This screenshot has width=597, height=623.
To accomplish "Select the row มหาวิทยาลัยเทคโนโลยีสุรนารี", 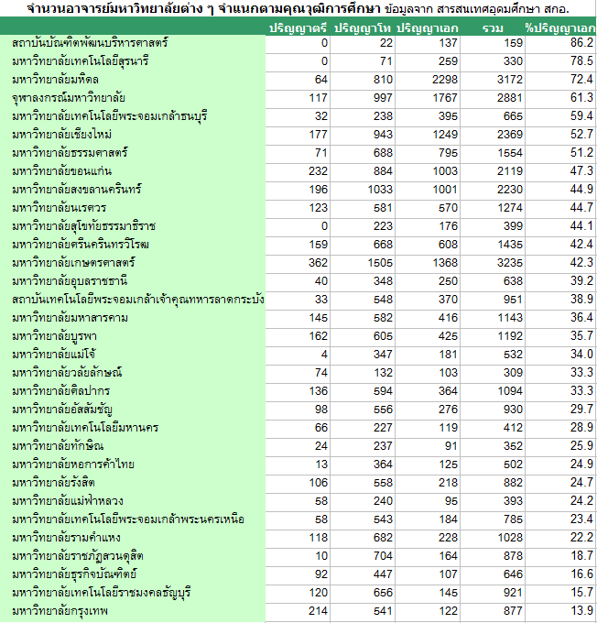I will pos(298,61).
